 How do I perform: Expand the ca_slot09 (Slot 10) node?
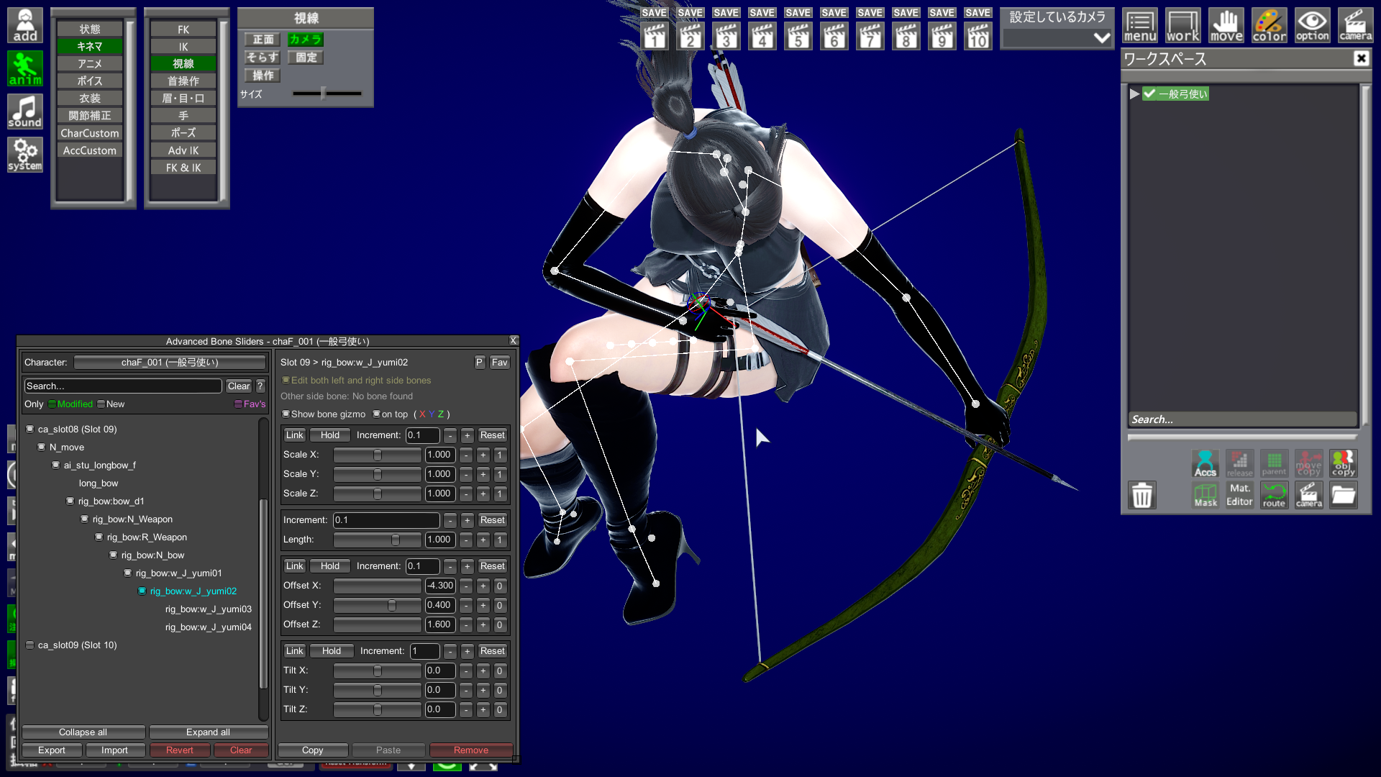30,645
